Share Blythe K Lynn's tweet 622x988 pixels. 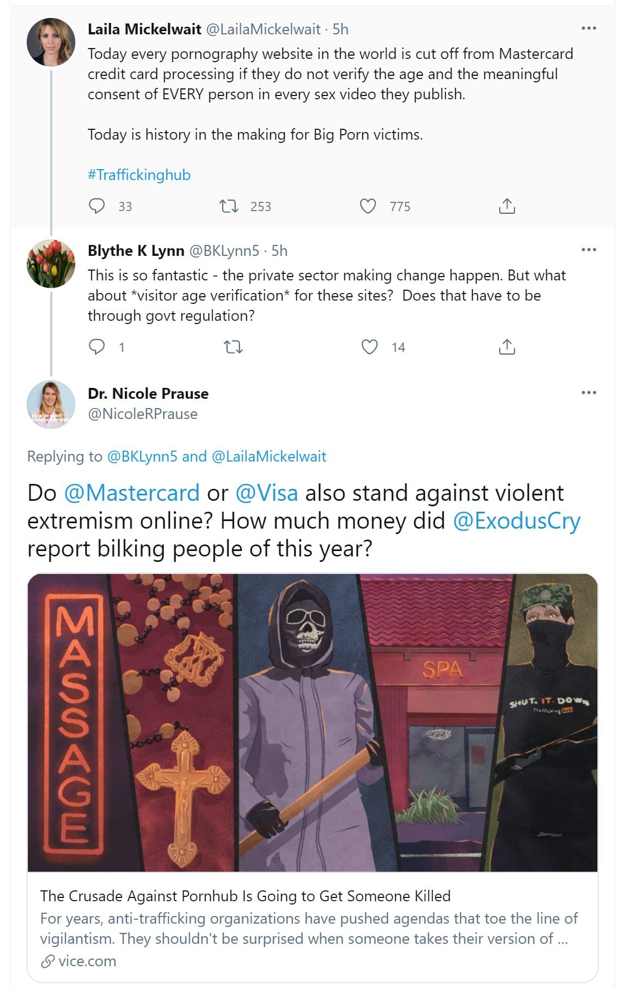tap(507, 347)
